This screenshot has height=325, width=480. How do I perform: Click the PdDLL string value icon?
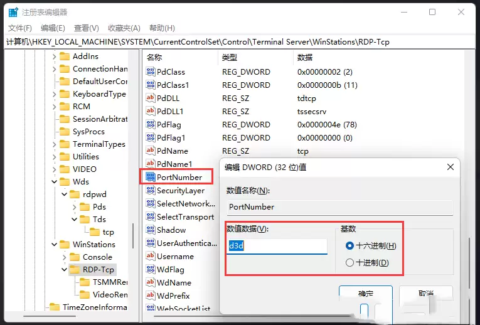pos(150,98)
